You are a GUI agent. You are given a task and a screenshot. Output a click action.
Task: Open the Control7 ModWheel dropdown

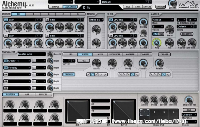(189, 115)
